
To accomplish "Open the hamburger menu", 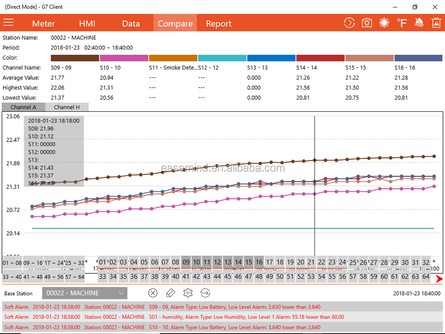I will pyautogui.click(x=8, y=23).
